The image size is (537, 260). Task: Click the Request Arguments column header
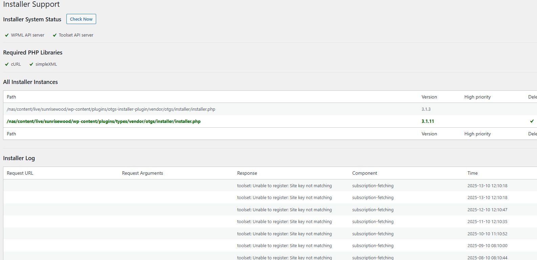pyautogui.click(x=142, y=173)
